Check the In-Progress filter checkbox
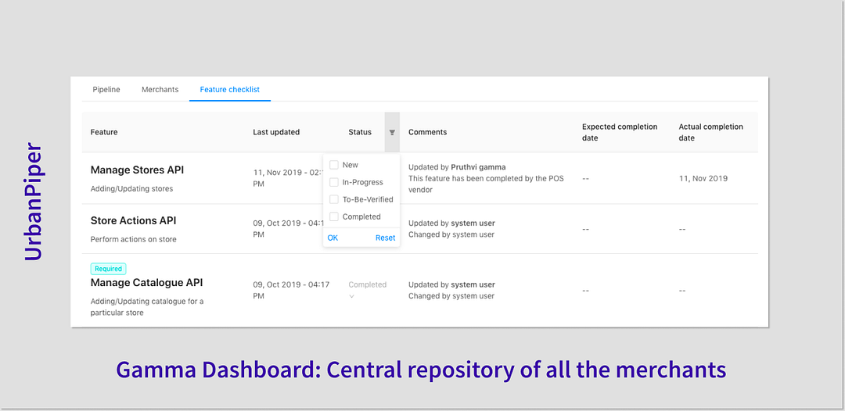 (334, 182)
